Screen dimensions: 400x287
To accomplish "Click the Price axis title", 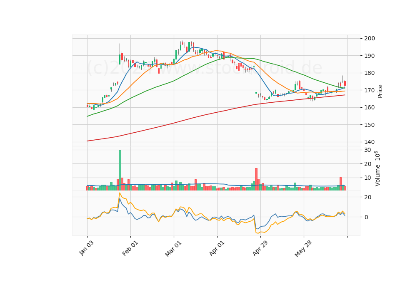I will pyautogui.click(x=380, y=91).
